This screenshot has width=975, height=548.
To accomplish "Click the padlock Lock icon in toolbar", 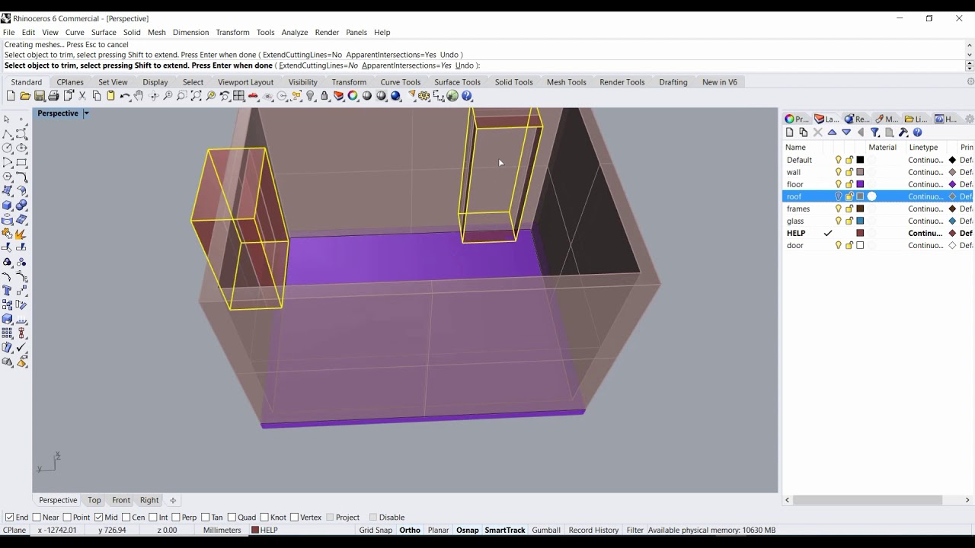I will 324,96.
